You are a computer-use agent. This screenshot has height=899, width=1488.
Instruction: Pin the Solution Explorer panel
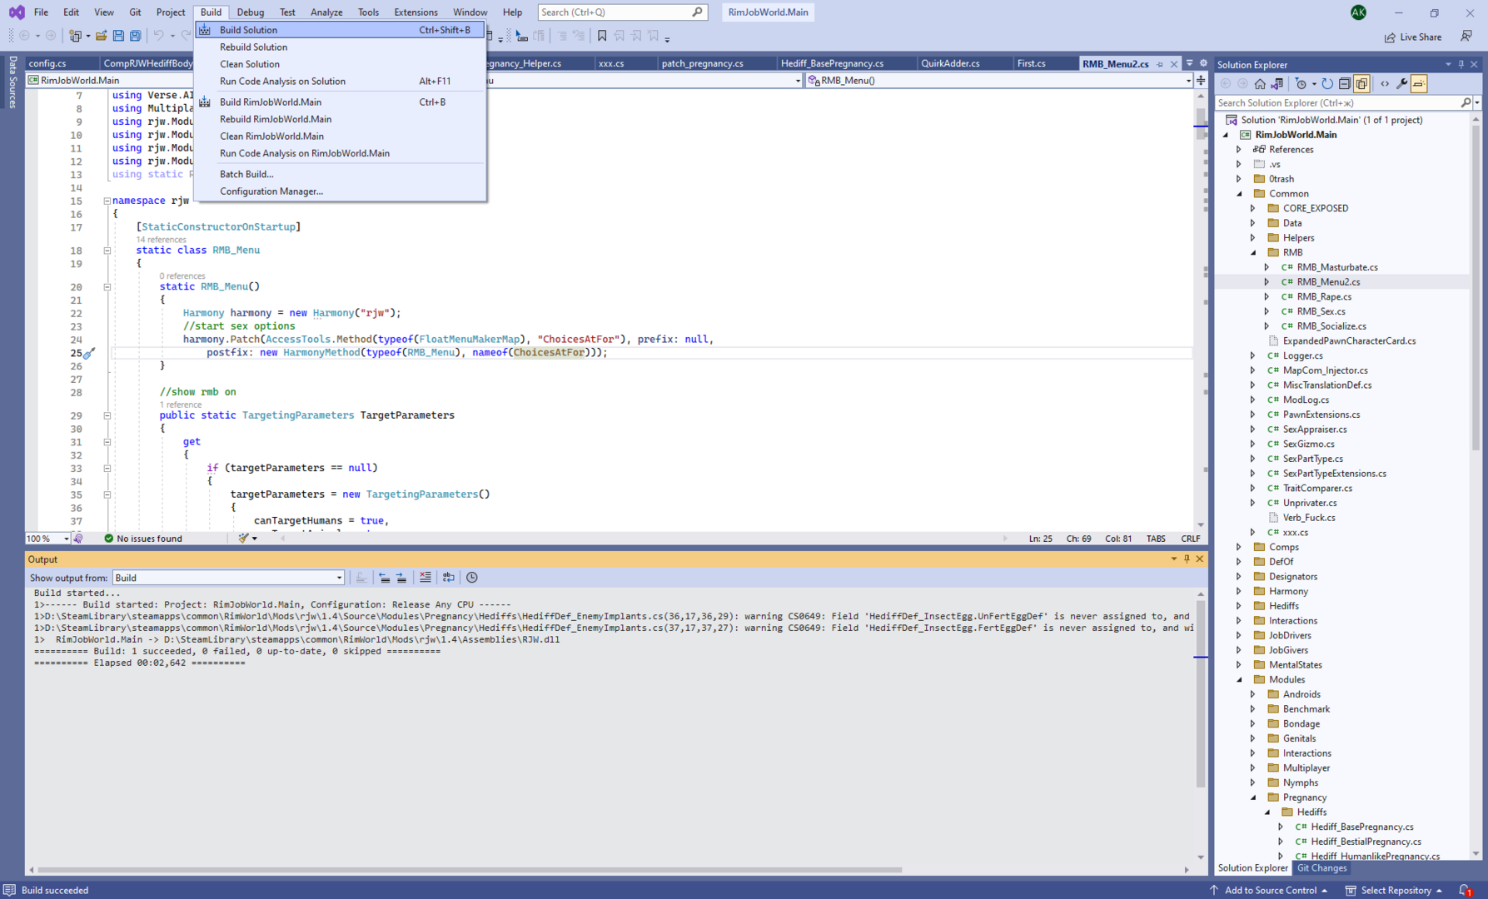1461,65
